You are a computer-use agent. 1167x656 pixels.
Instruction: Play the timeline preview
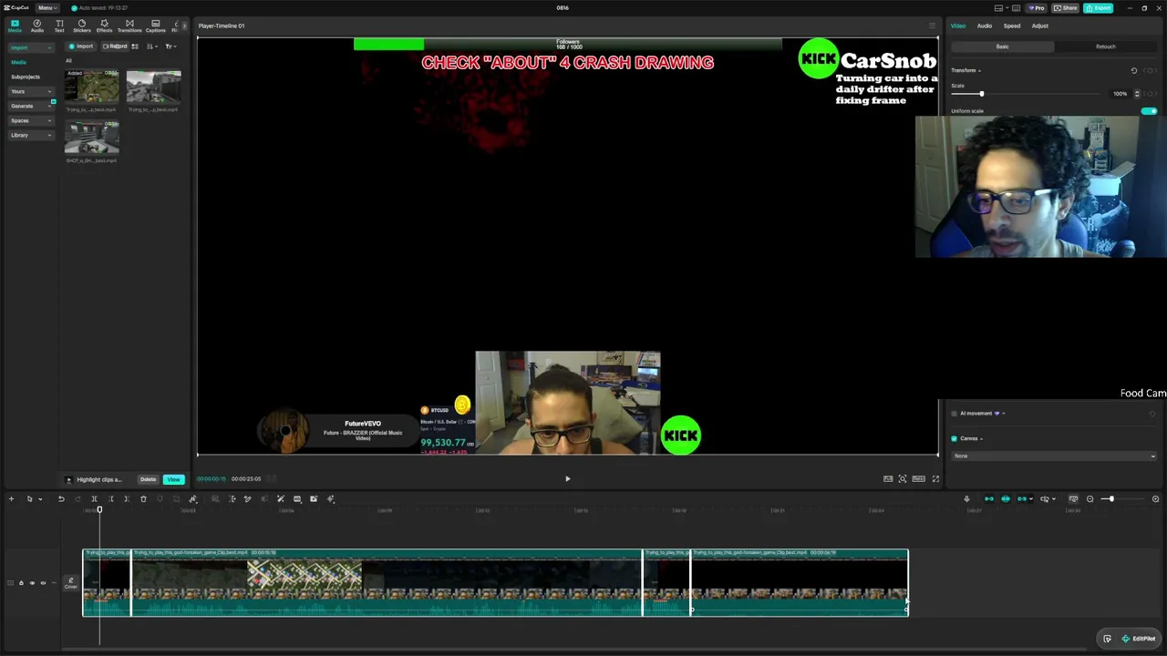[567, 478]
